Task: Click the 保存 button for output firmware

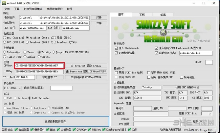Action: 99,23
